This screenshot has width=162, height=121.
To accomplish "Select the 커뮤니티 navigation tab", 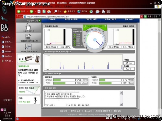I will (x=52, y=19).
